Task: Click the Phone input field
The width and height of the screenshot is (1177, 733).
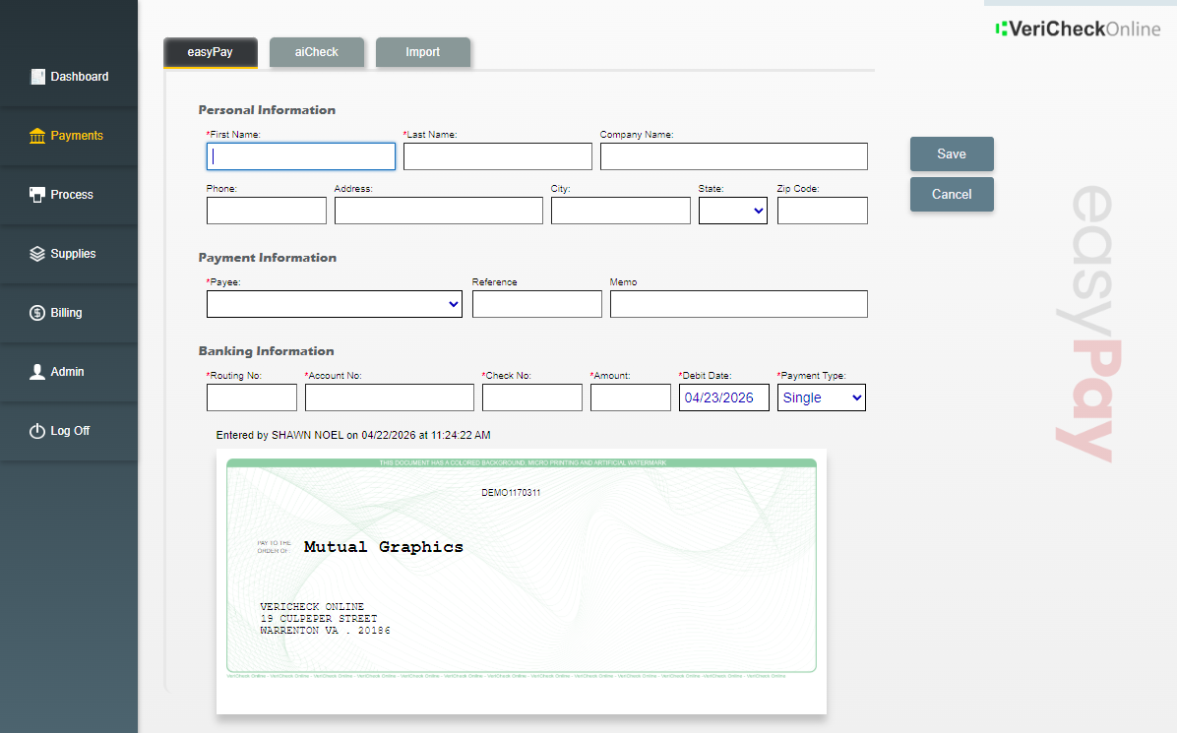Action: point(267,211)
